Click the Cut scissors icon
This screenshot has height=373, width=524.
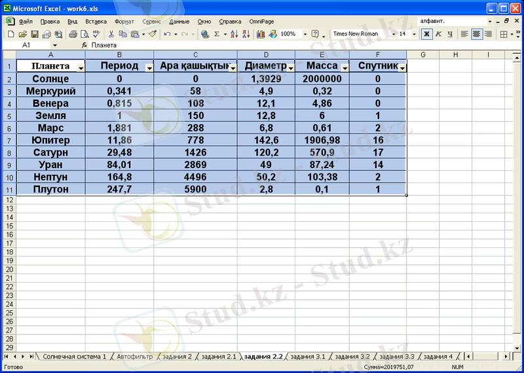(111, 33)
